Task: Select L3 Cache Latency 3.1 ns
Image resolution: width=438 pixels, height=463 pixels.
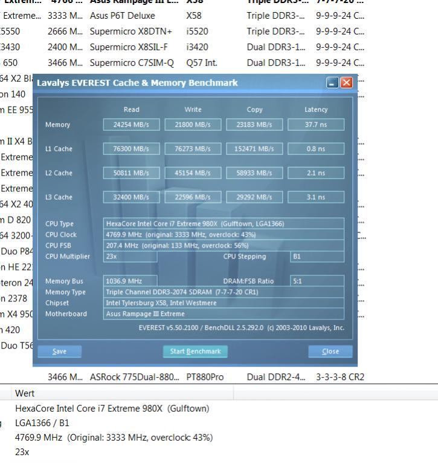Action: [x=316, y=197]
